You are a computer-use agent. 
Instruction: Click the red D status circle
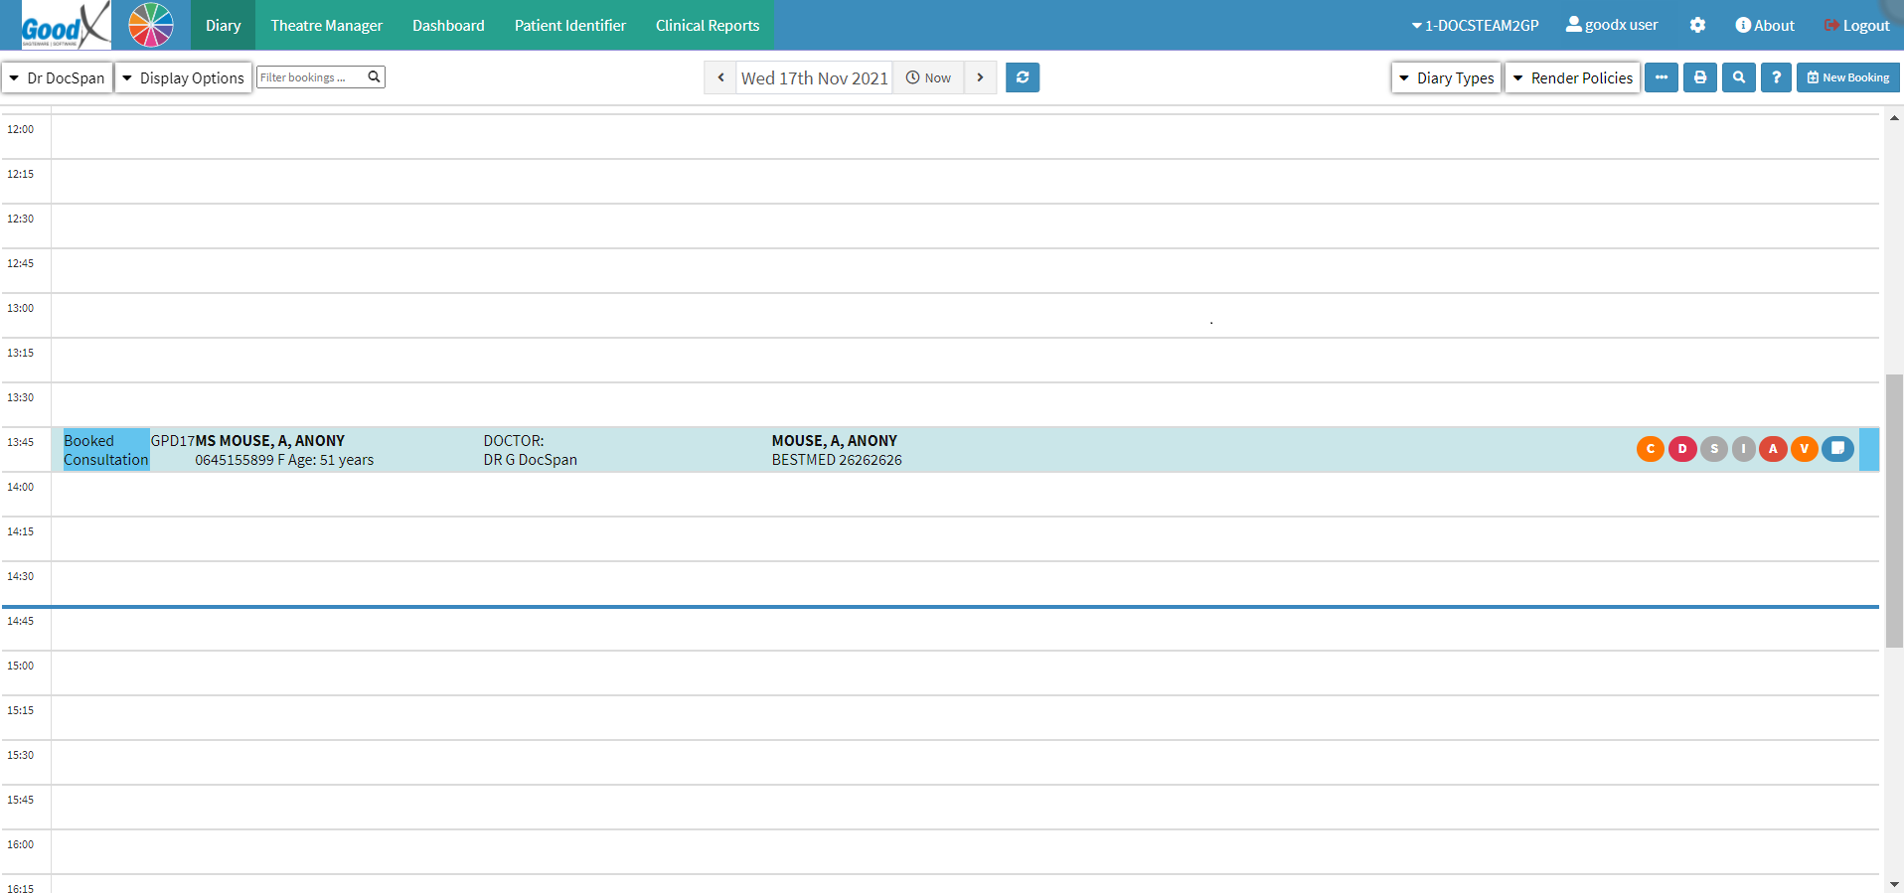click(x=1681, y=449)
